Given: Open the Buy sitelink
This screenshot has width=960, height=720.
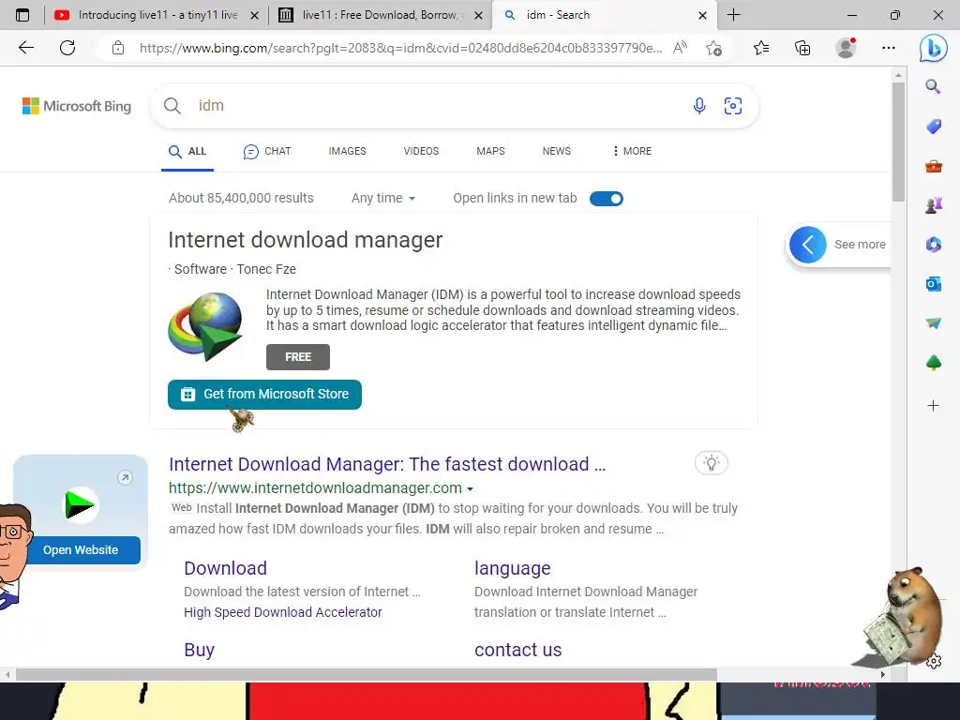Looking at the screenshot, I should [199, 650].
